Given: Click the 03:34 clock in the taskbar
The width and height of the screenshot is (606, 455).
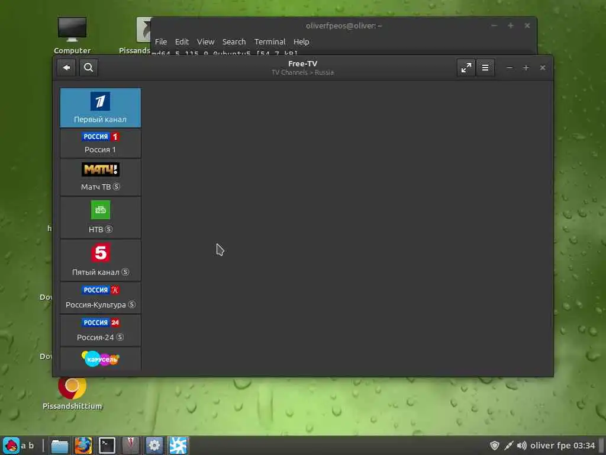Looking at the screenshot, I should [584, 446].
